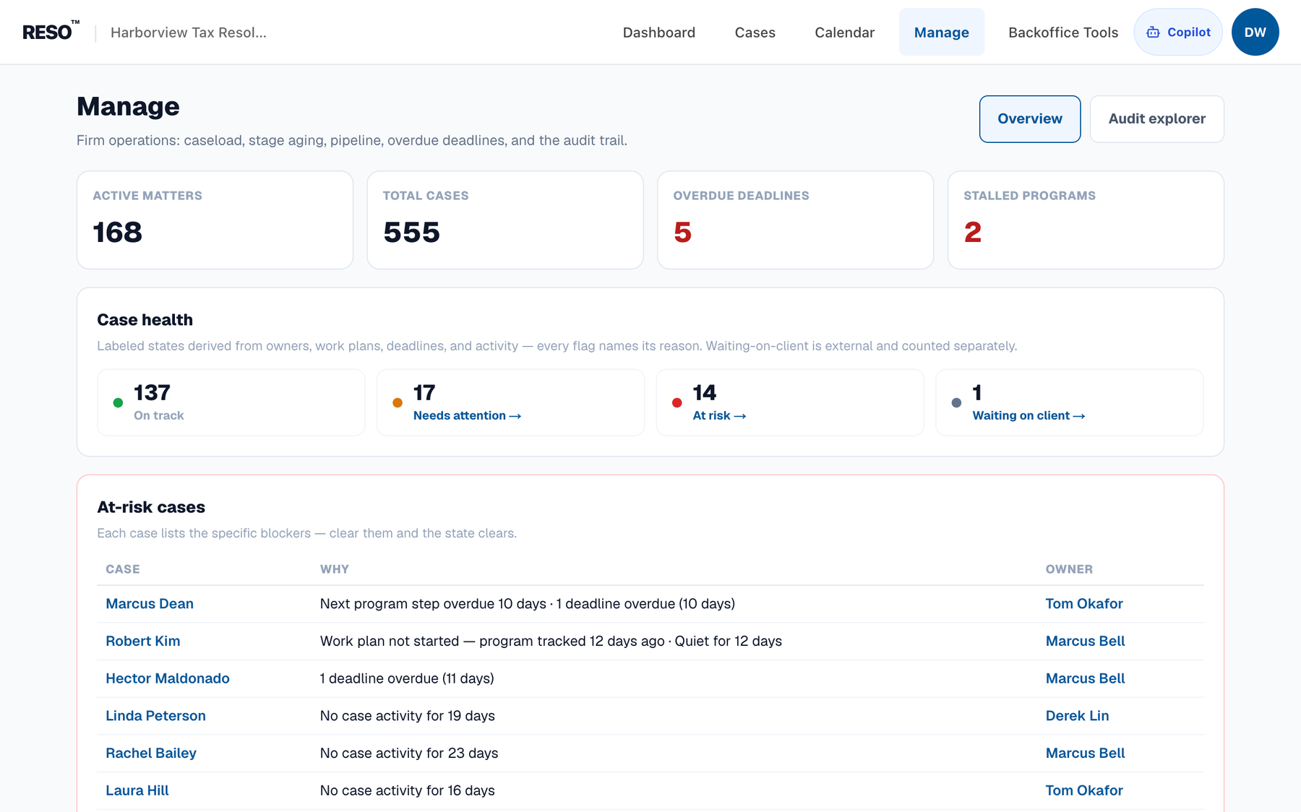Viewport: 1301px width, 812px height.
Task: Open the Laura Hill case
Action: click(137, 790)
